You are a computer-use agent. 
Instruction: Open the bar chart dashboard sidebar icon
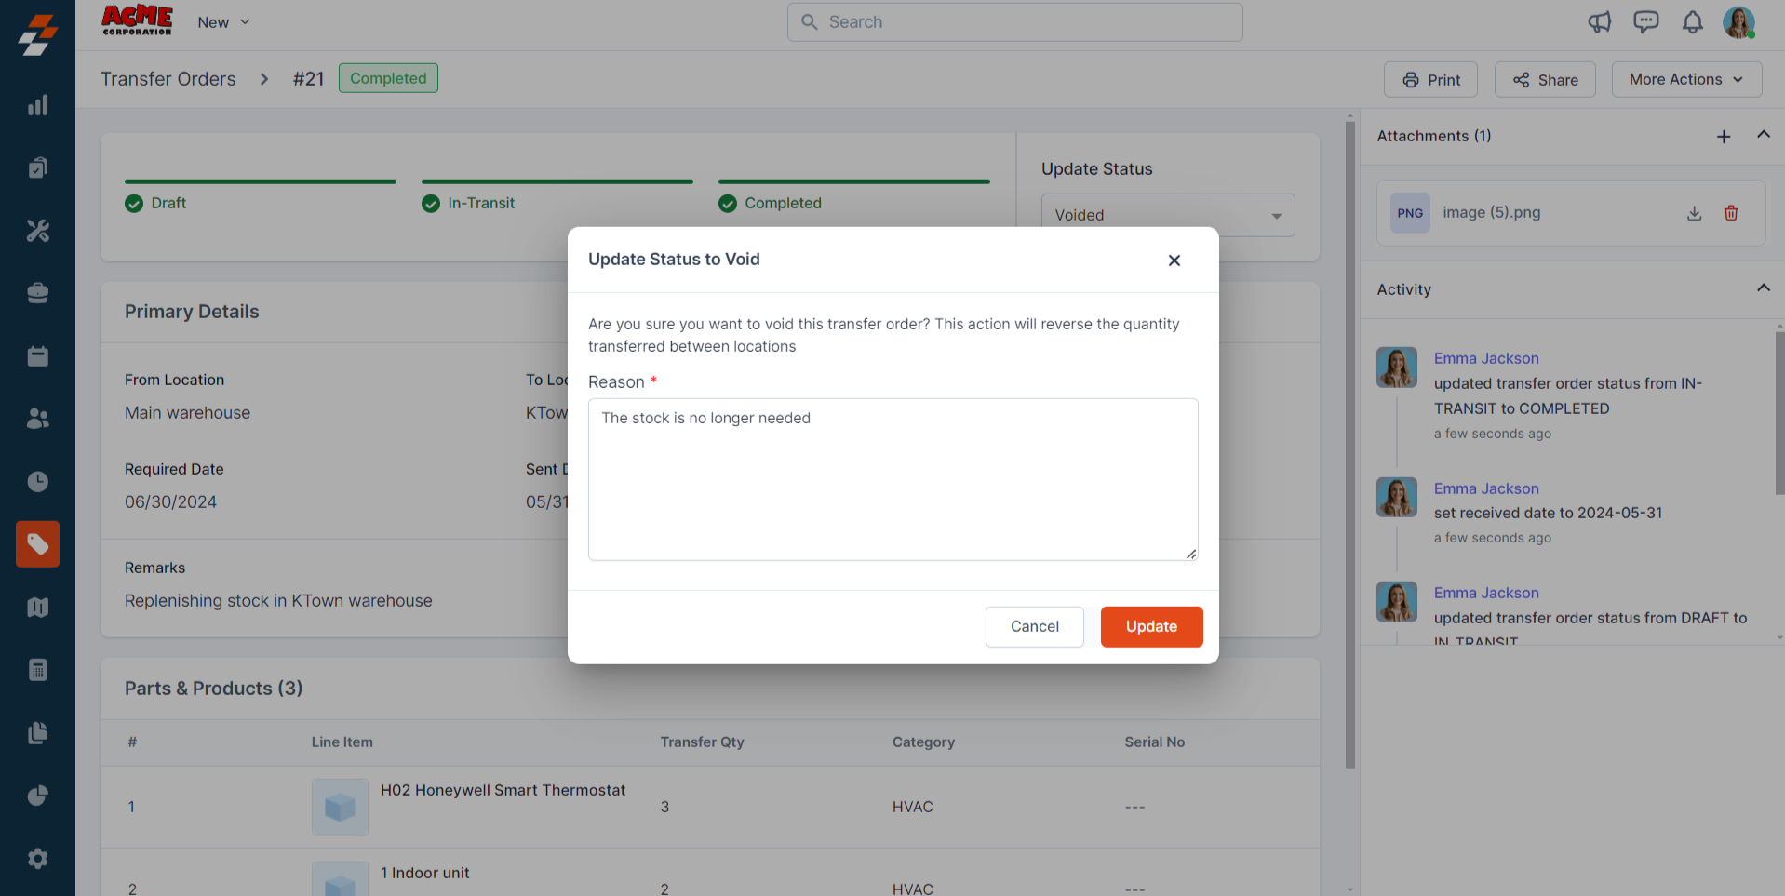point(37,105)
